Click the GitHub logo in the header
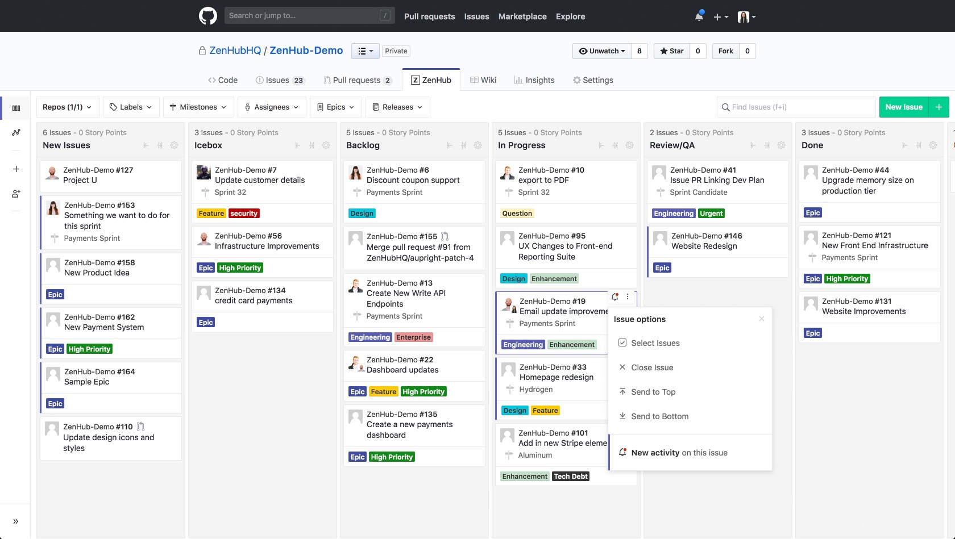The height and width of the screenshot is (539, 955). tap(207, 15)
